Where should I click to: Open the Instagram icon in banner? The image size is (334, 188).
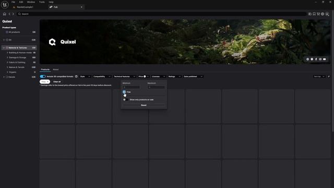[320, 59]
